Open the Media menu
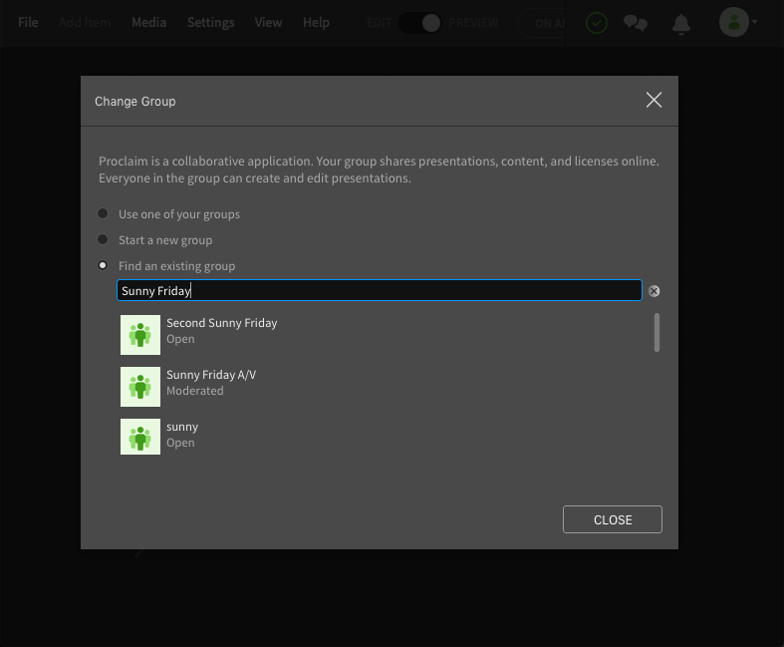This screenshot has height=647, width=784. [x=149, y=23]
